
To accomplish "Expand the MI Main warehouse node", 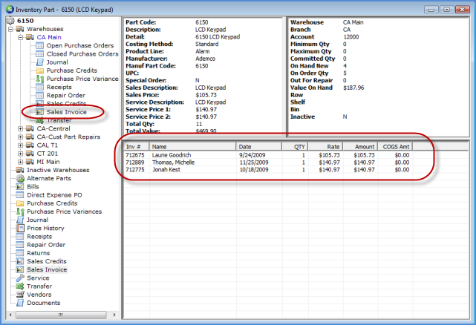I will point(20,161).
